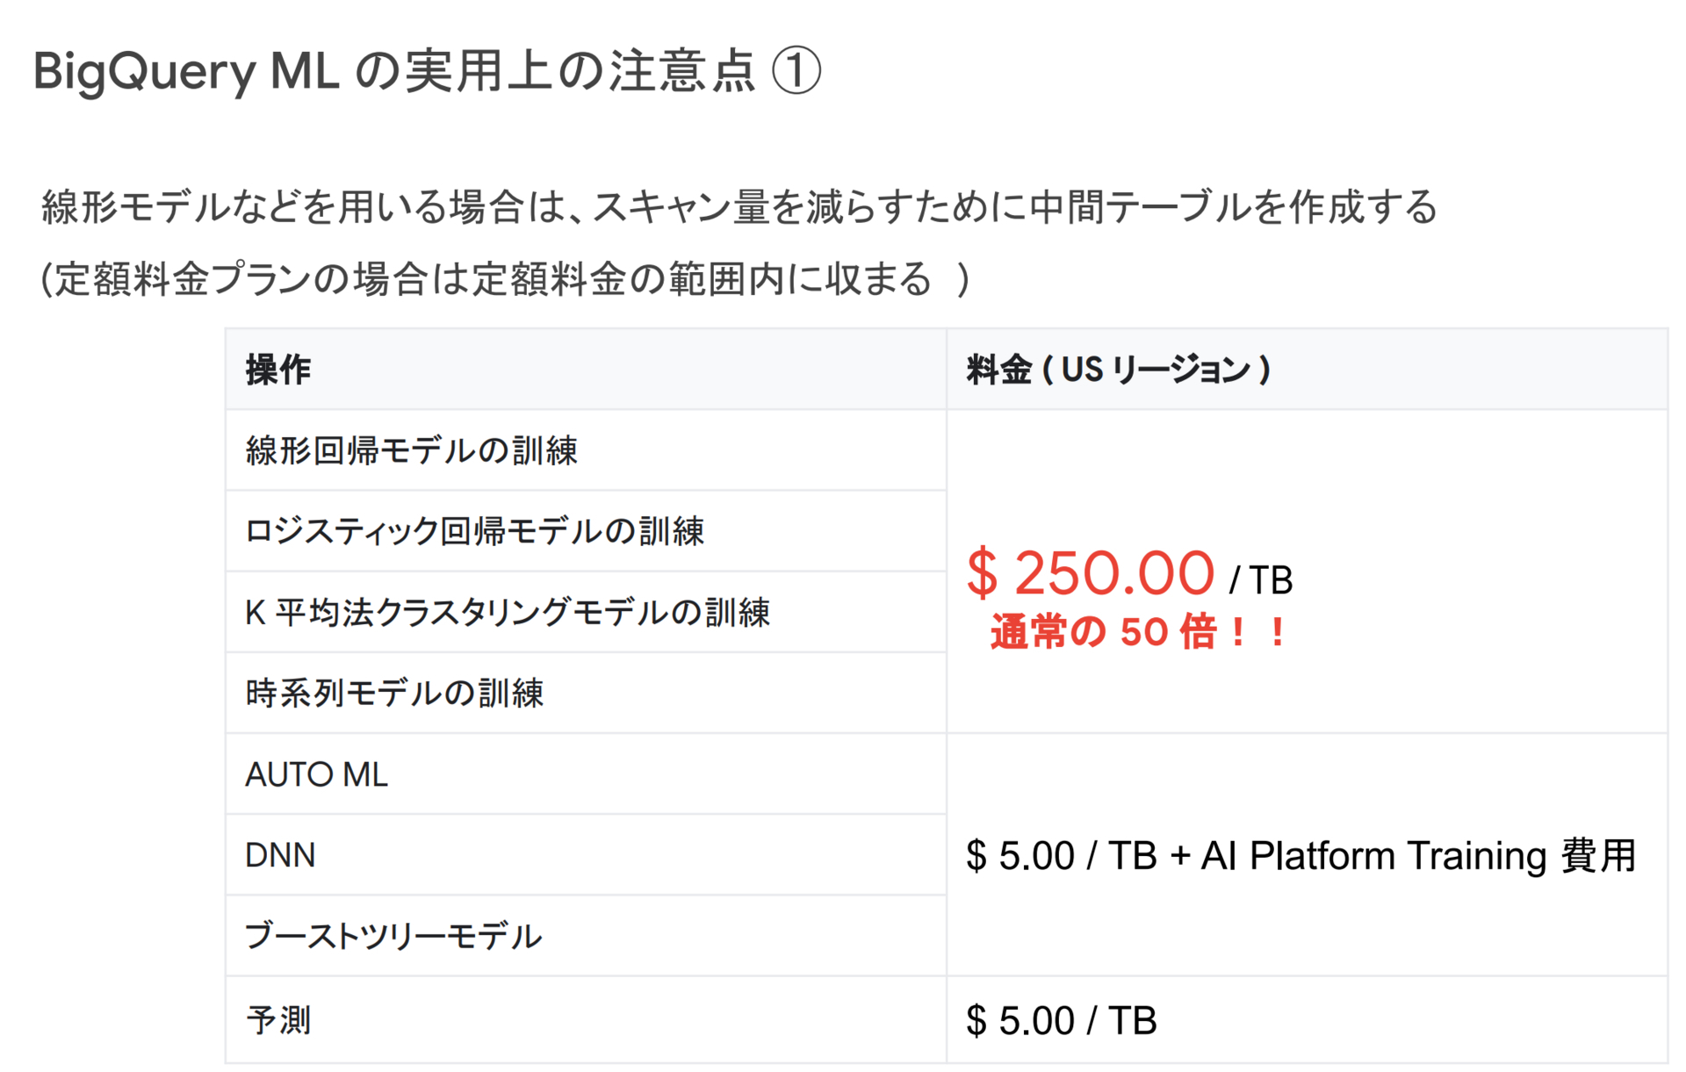This screenshot has height=1072, width=1686.
Task: Click the ブーストツリーモデル table cell
Action: click(586, 936)
